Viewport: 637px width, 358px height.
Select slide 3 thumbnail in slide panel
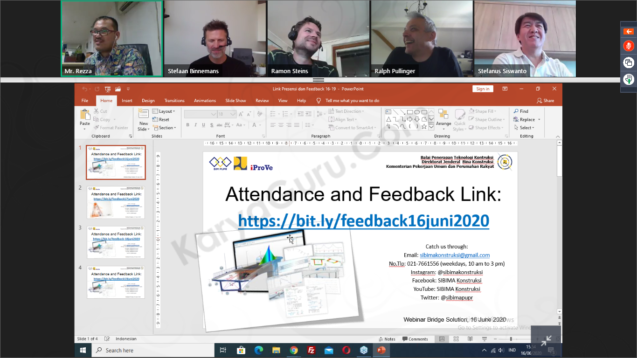[x=116, y=242]
